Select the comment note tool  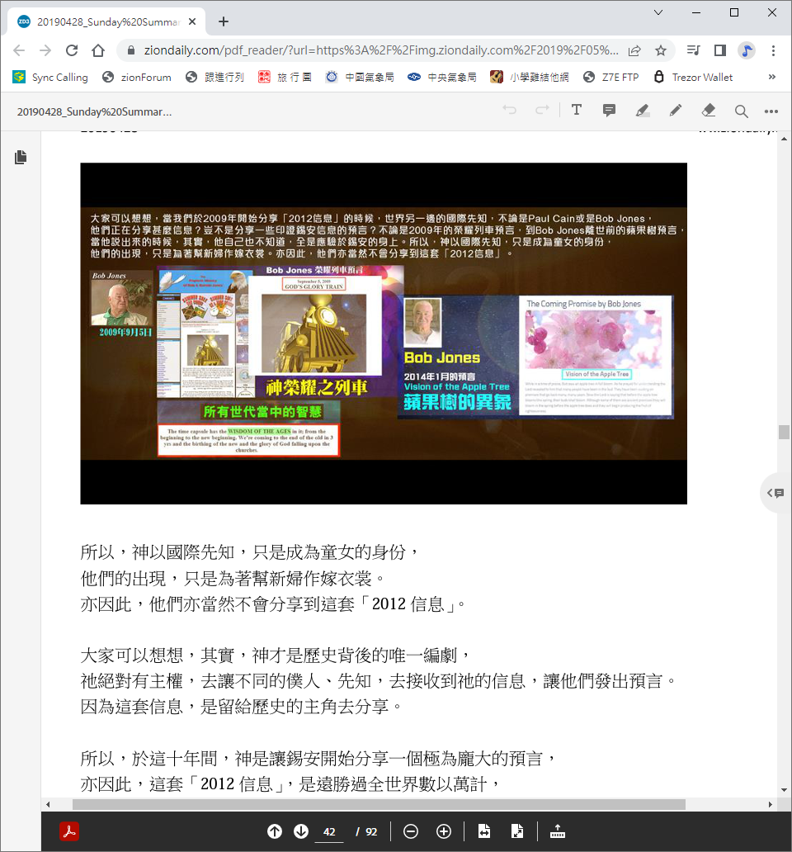coord(609,111)
